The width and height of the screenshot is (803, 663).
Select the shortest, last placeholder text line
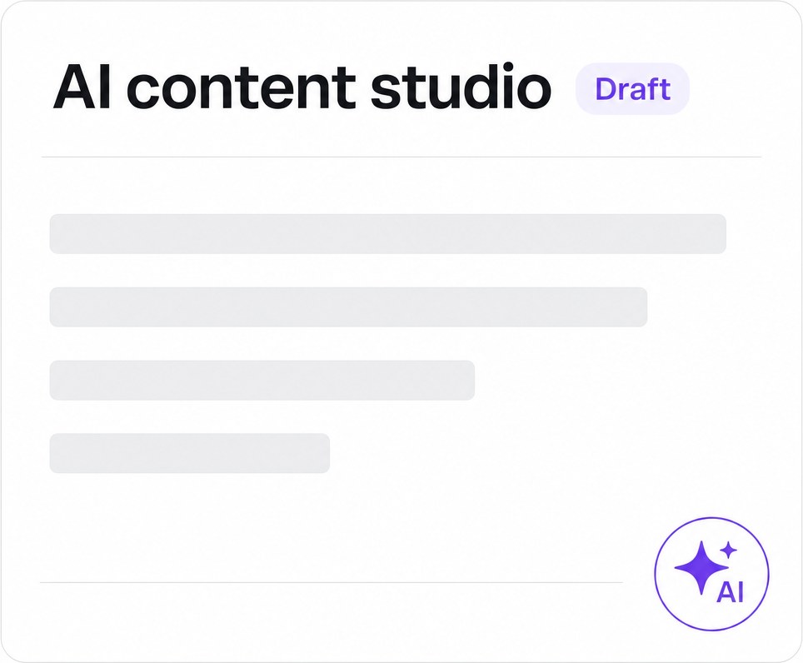point(189,454)
